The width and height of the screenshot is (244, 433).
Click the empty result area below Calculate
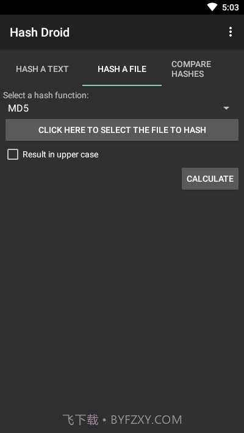(122, 298)
